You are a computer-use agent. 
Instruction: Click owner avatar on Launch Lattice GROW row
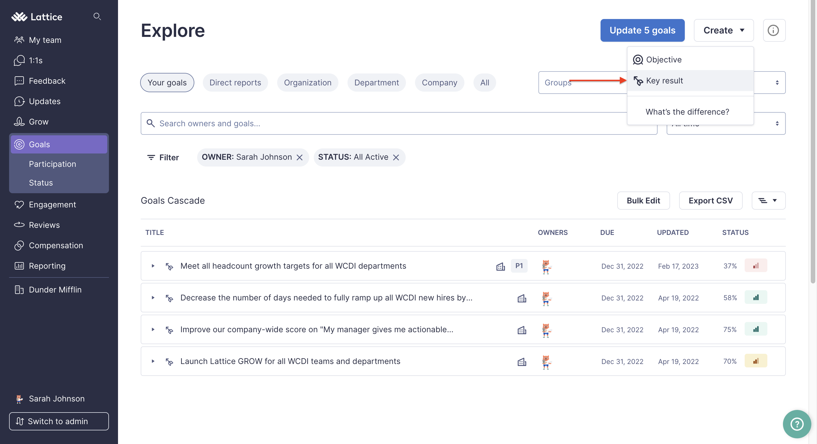(546, 362)
